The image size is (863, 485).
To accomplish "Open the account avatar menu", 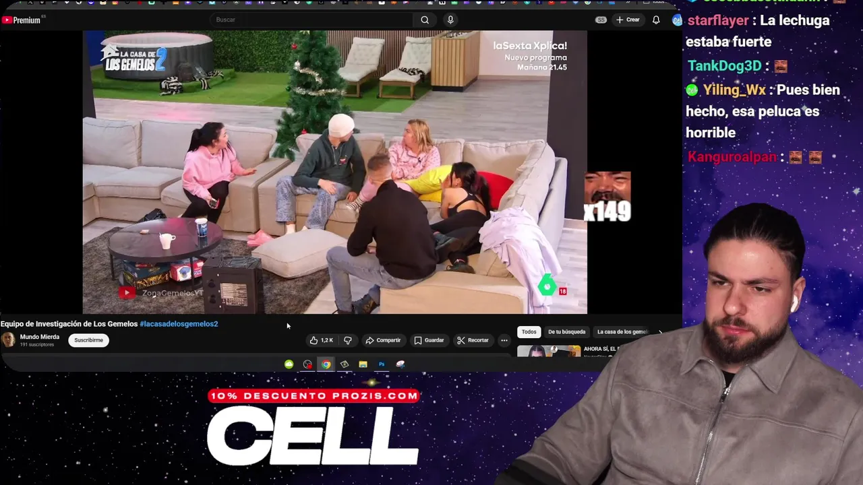I will [x=677, y=20].
